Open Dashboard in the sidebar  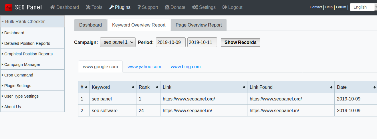[32, 33]
